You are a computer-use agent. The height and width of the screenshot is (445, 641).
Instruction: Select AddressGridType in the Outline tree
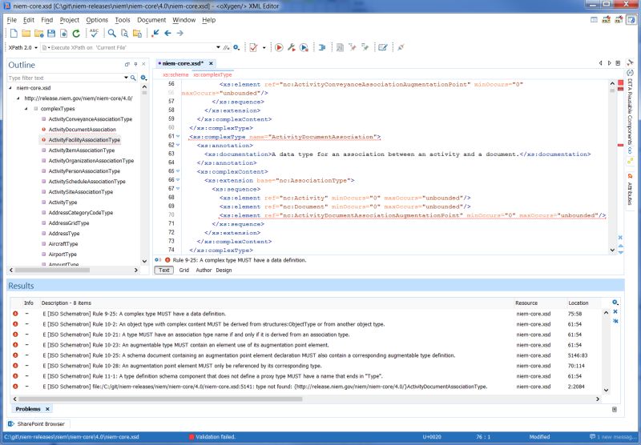69,223
